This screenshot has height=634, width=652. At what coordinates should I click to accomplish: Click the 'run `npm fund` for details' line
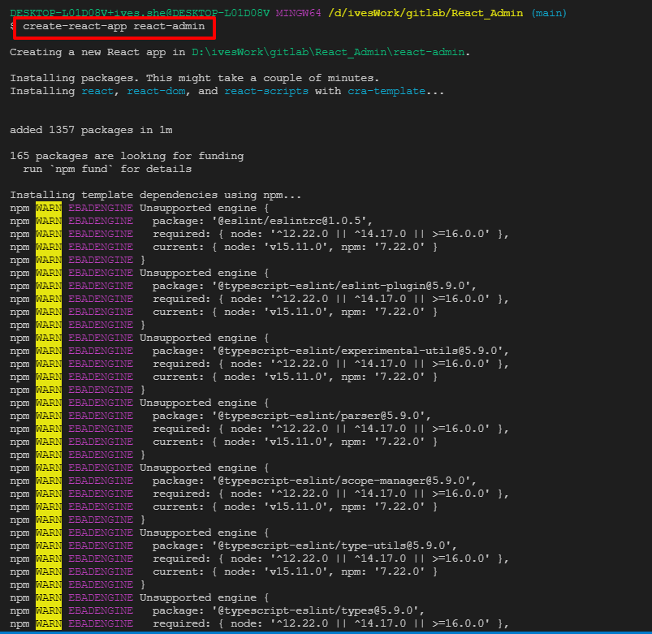pyautogui.click(x=107, y=169)
